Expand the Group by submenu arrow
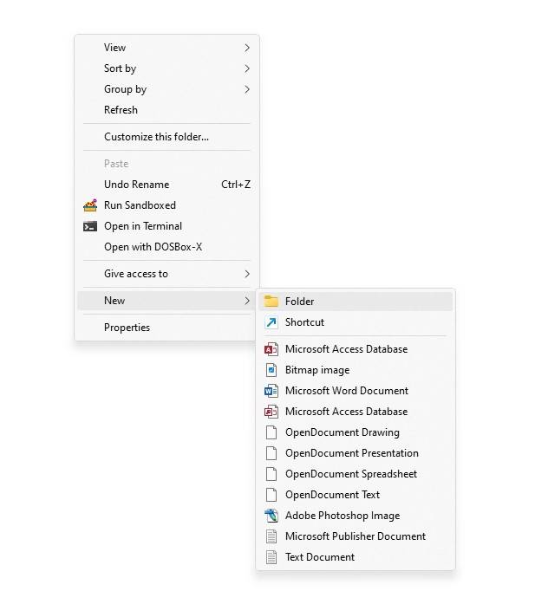The image size is (535, 591). pyautogui.click(x=247, y=89)
